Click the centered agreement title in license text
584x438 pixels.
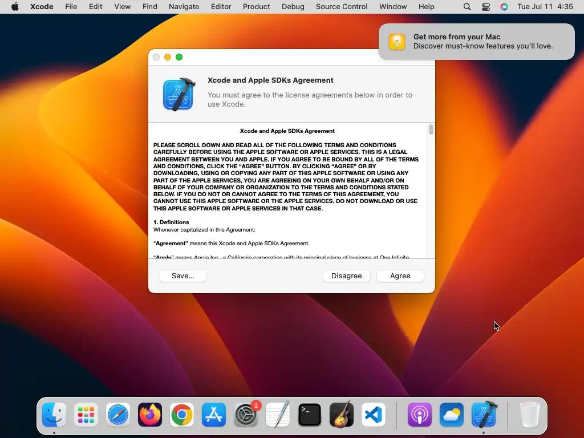[x=287, y=131]
